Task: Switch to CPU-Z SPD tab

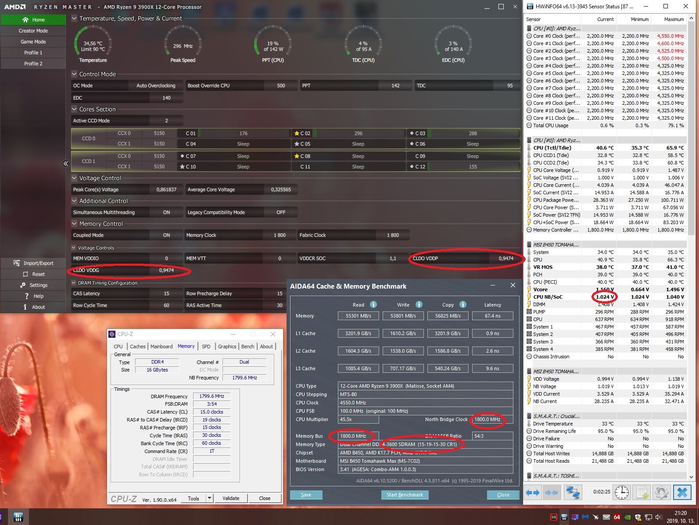Action: click(206, 346)
